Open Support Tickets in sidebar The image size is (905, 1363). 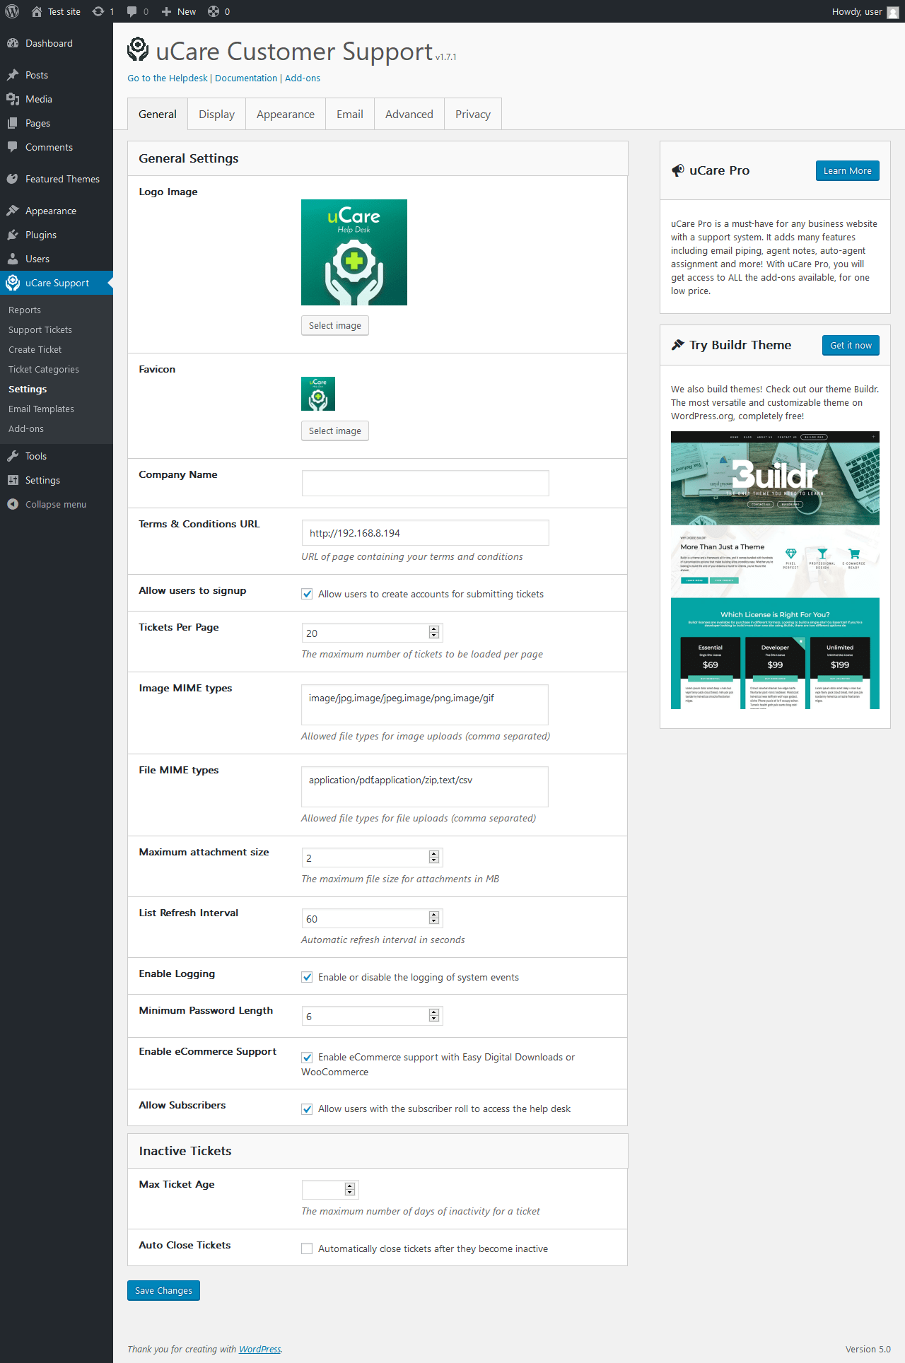pyautogui.click(x=40, y=329)
